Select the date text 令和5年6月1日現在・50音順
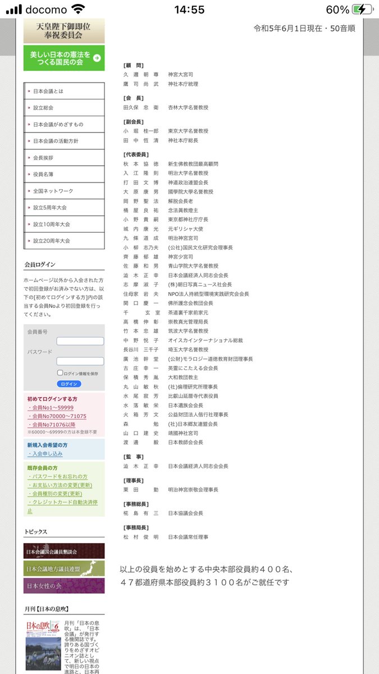Screen dimensions: 379x674 coord(304,28)
